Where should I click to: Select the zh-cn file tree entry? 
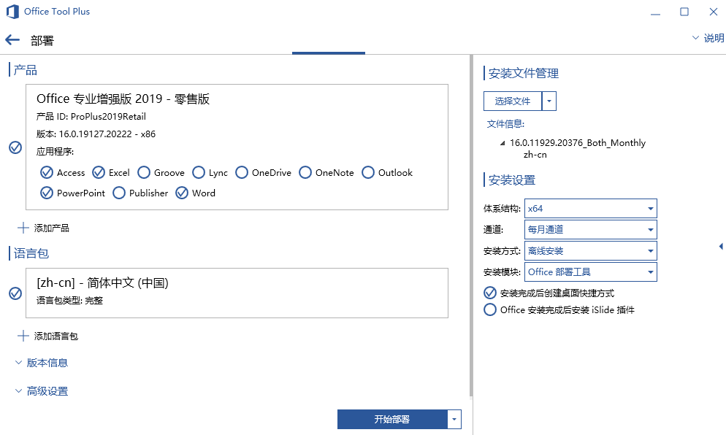pyautogui.click(x=535, y=155)
